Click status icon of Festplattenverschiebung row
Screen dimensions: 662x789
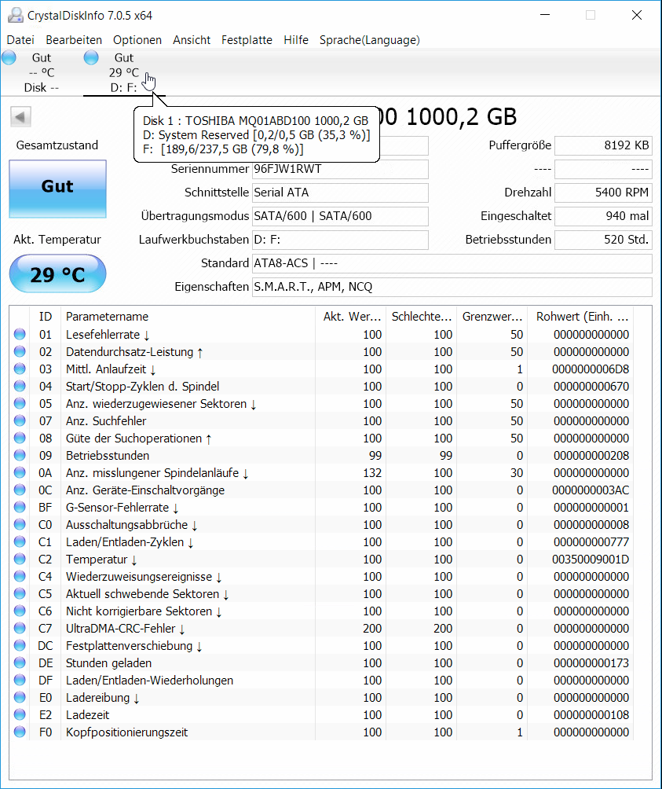coord(20,645)
